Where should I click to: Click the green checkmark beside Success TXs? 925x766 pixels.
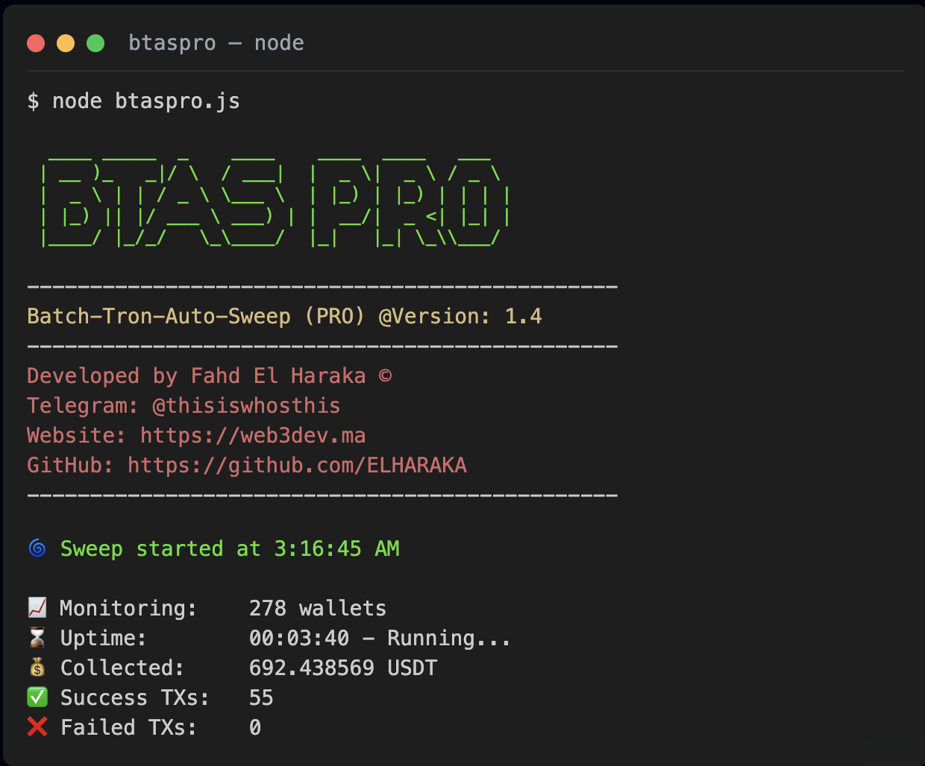[36, 697]
